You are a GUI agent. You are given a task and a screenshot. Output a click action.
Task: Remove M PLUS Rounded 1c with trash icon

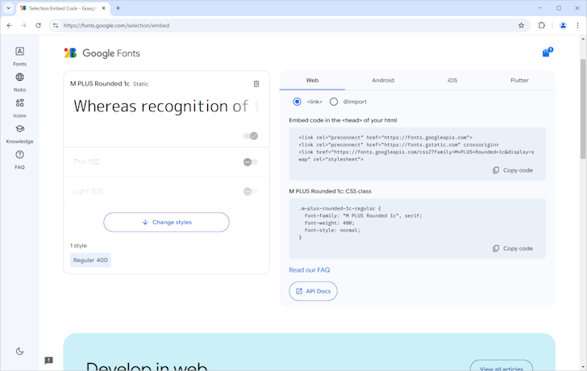pos(256,84)
